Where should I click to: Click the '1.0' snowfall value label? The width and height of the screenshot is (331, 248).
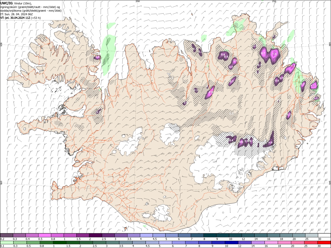tap(275, 54)
